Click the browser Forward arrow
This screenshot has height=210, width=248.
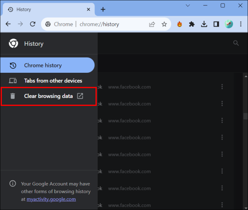coord(20,24)
